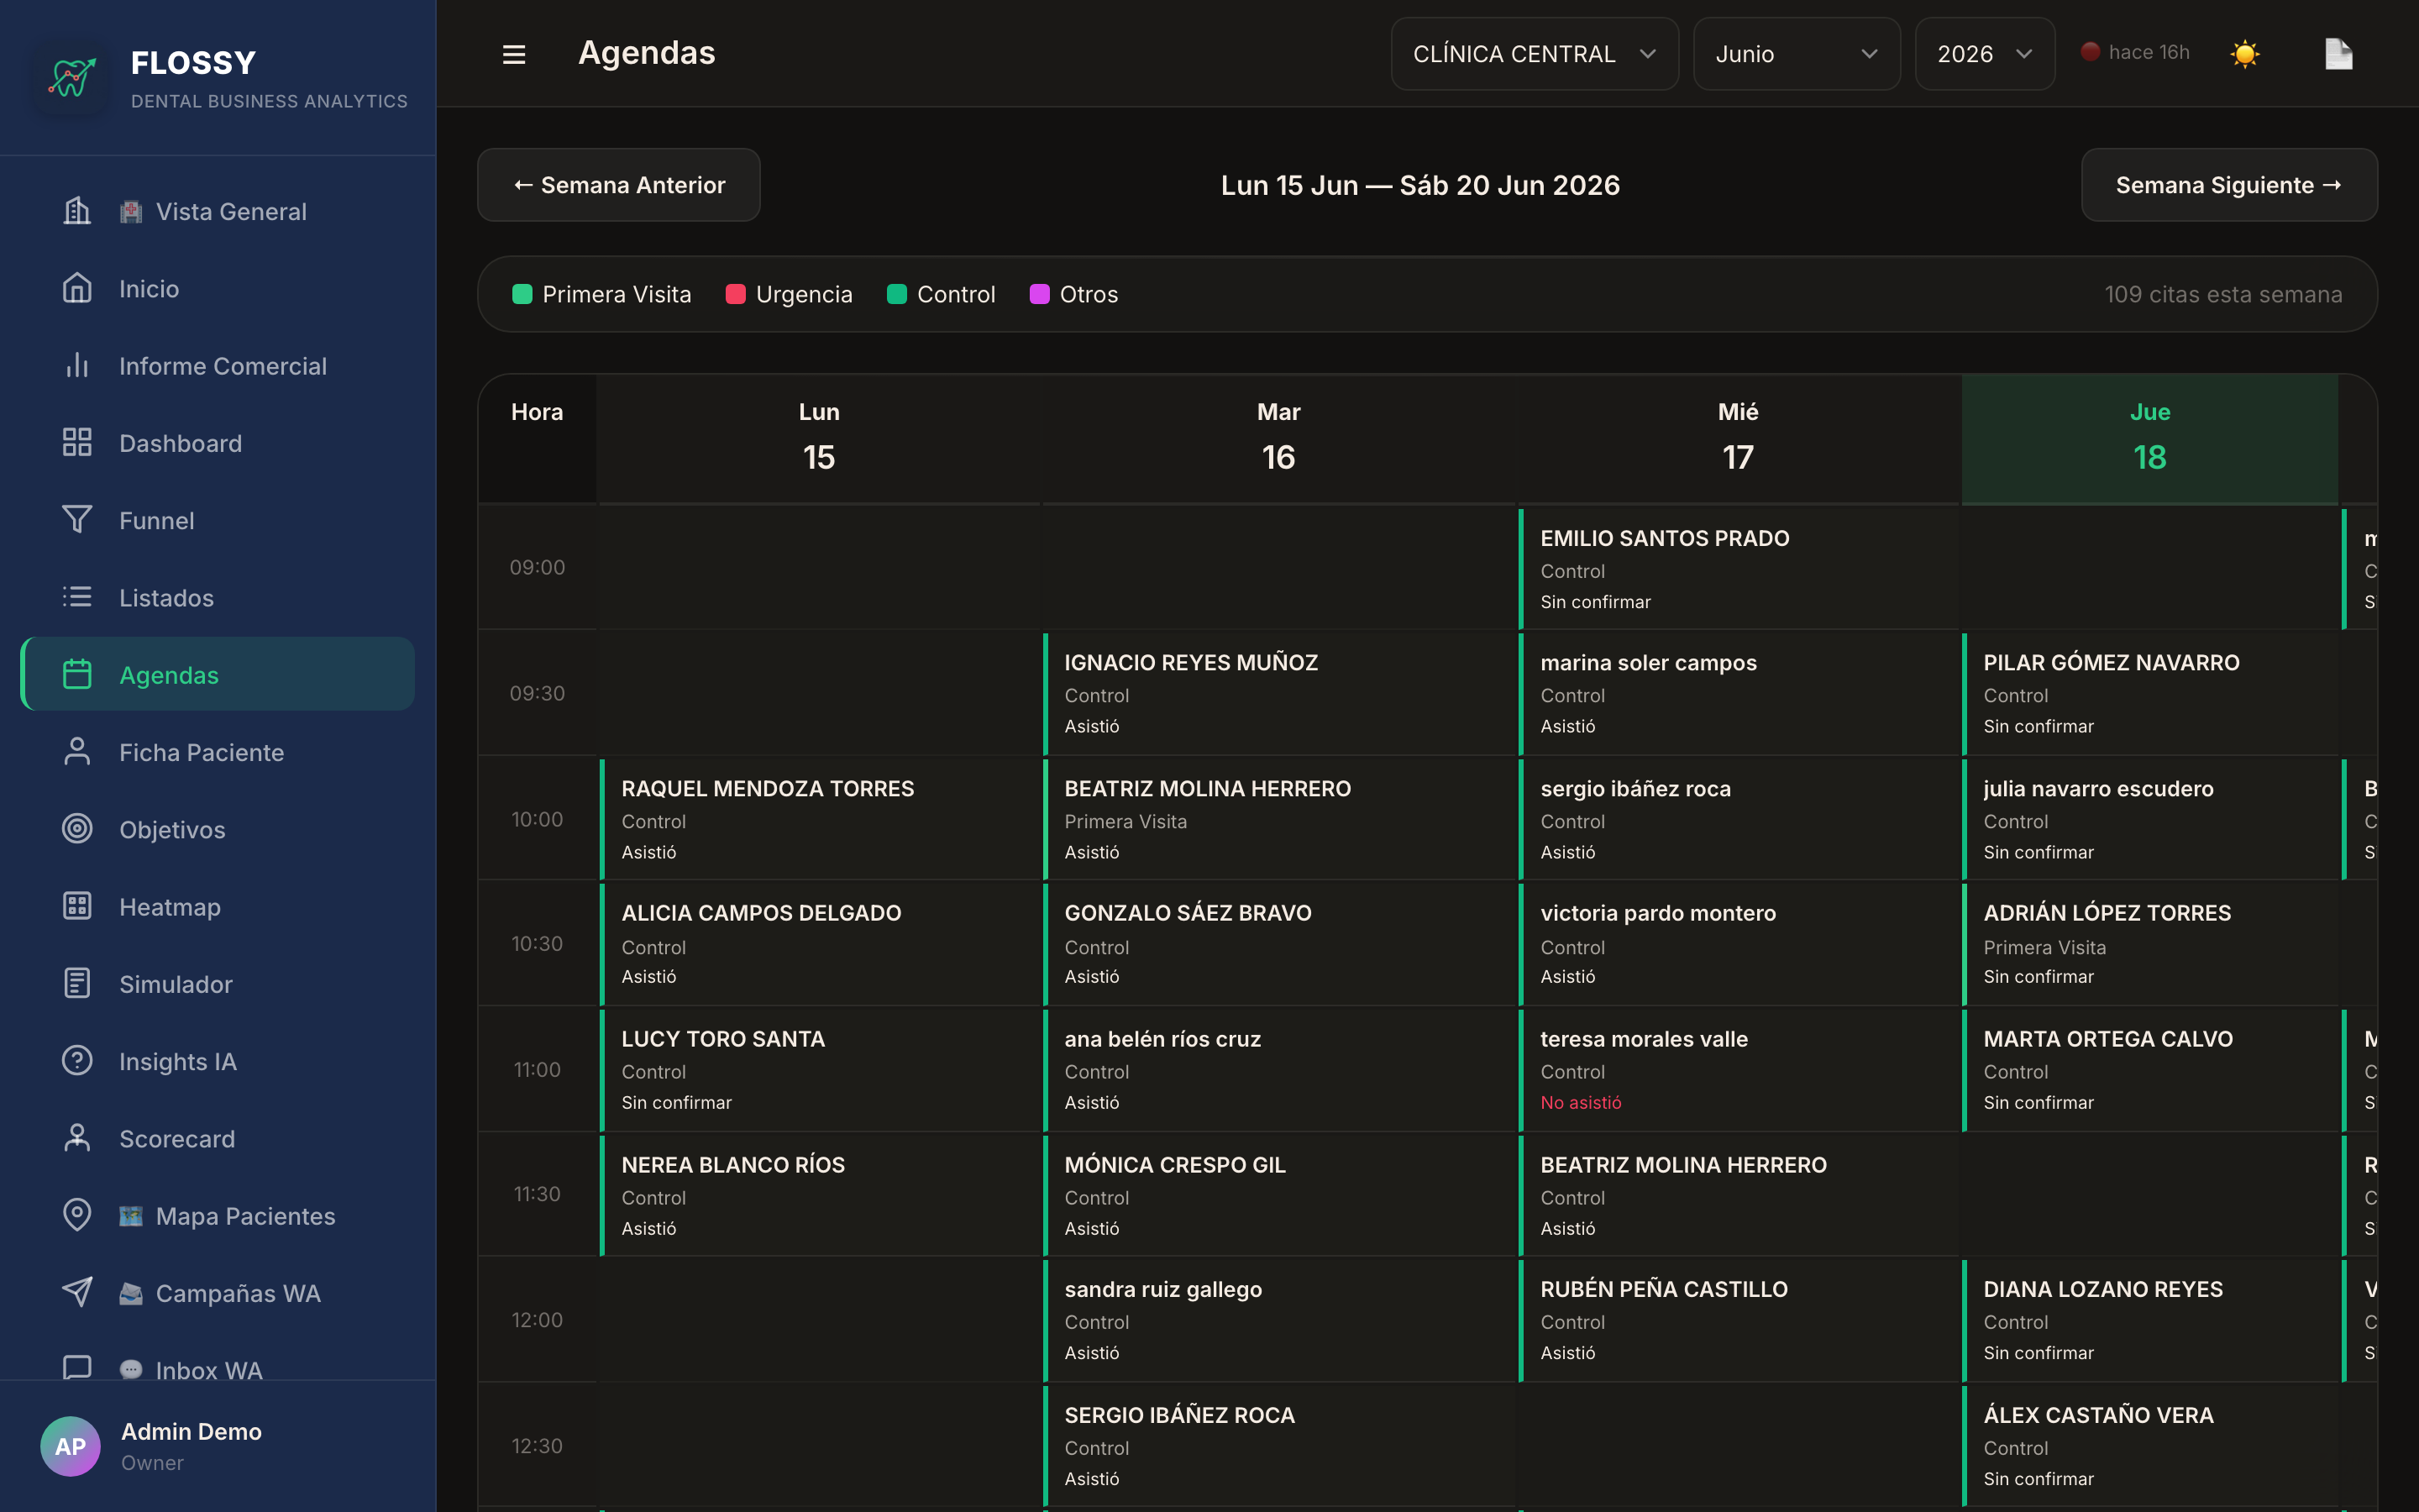Click the Otros magenta legend swatch
The image size is (2419, 1512).
[1040, 294]
